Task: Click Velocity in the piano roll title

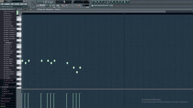Action: 57,9
